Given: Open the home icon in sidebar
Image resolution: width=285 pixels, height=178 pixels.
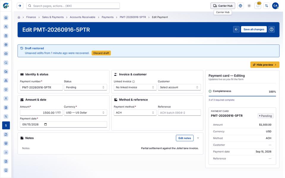Looking at the screenshot, I should [6, 18].
